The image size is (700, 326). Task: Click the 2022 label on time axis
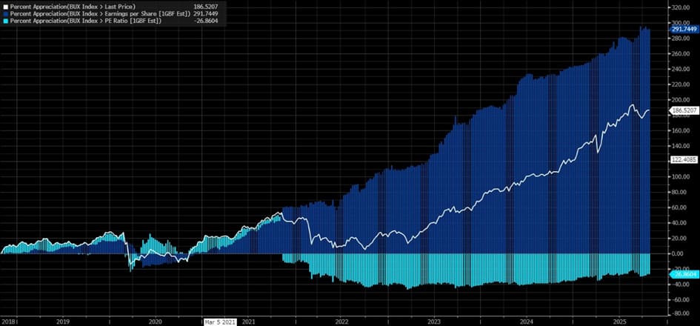pos(341,322)
